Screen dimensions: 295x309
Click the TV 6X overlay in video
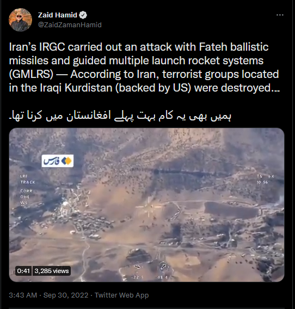pyautogui.click(x=265, y=177)
